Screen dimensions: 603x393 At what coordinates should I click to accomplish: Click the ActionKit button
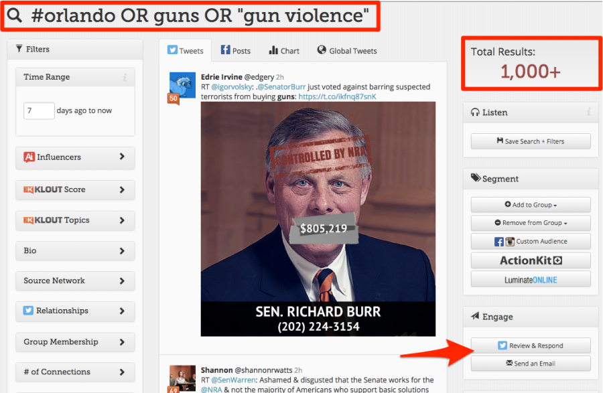(531, 260)
